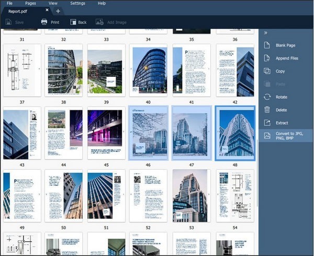Select page 48 thumbnail
Viewport: 314px width, 256px height.
[x=234, y=133]
